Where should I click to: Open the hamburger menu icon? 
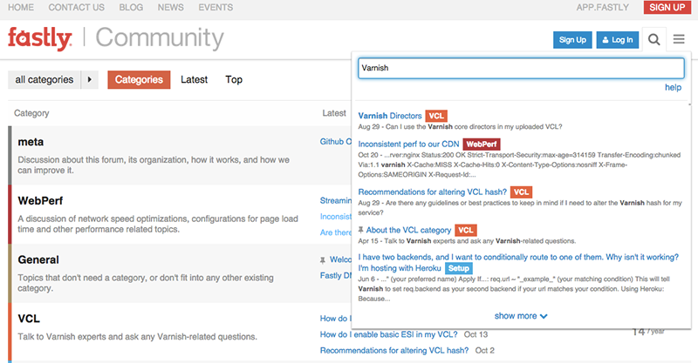[x=679, y=39]
